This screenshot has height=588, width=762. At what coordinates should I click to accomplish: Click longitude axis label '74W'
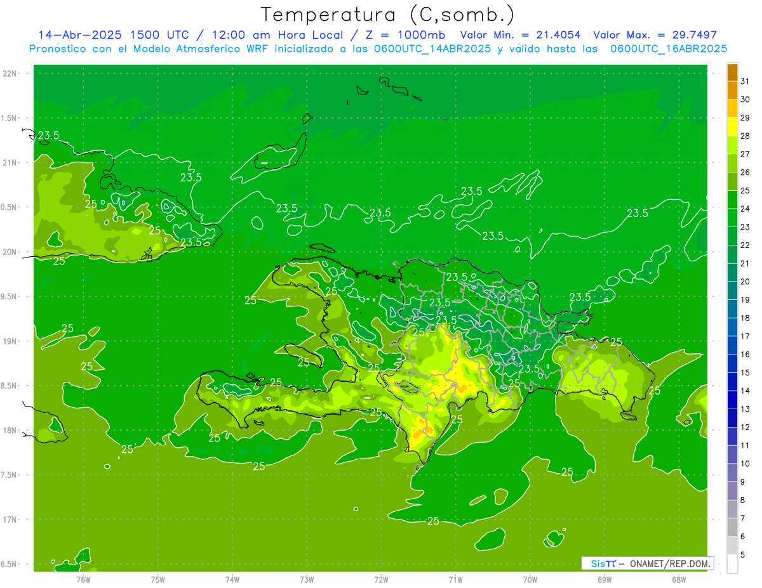(x=232, y=579)
